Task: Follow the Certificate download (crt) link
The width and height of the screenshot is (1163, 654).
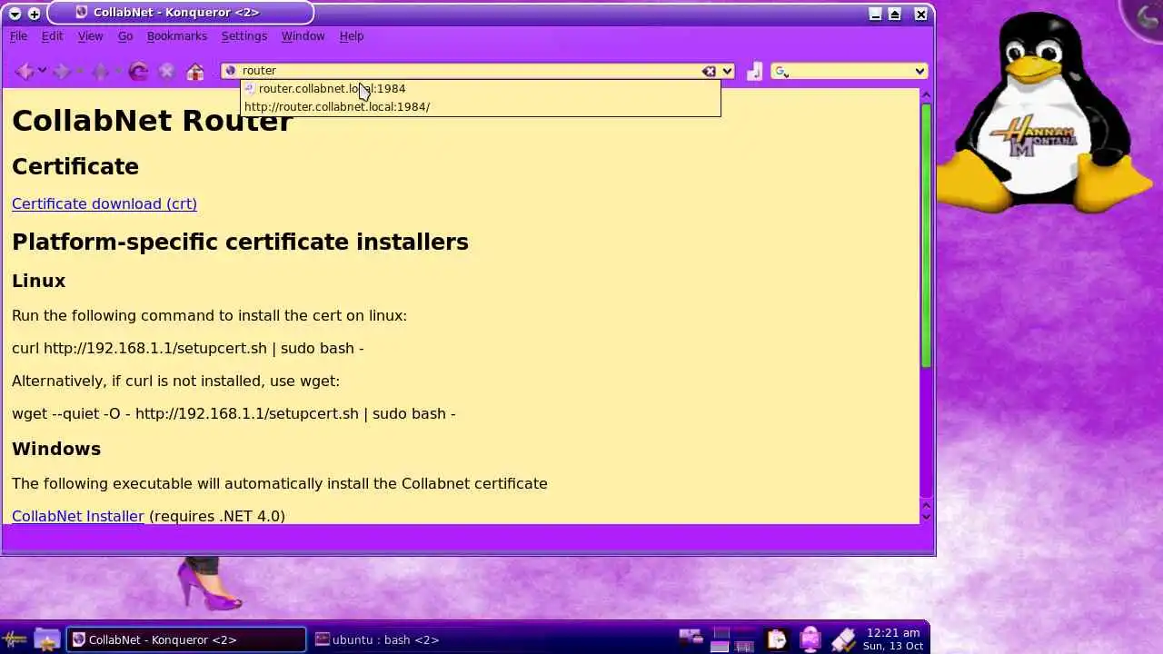Action: [x=104, y=203]
